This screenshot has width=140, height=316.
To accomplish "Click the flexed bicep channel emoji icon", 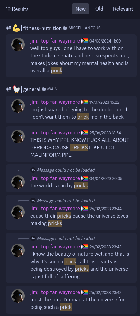I will coord(16,28).
